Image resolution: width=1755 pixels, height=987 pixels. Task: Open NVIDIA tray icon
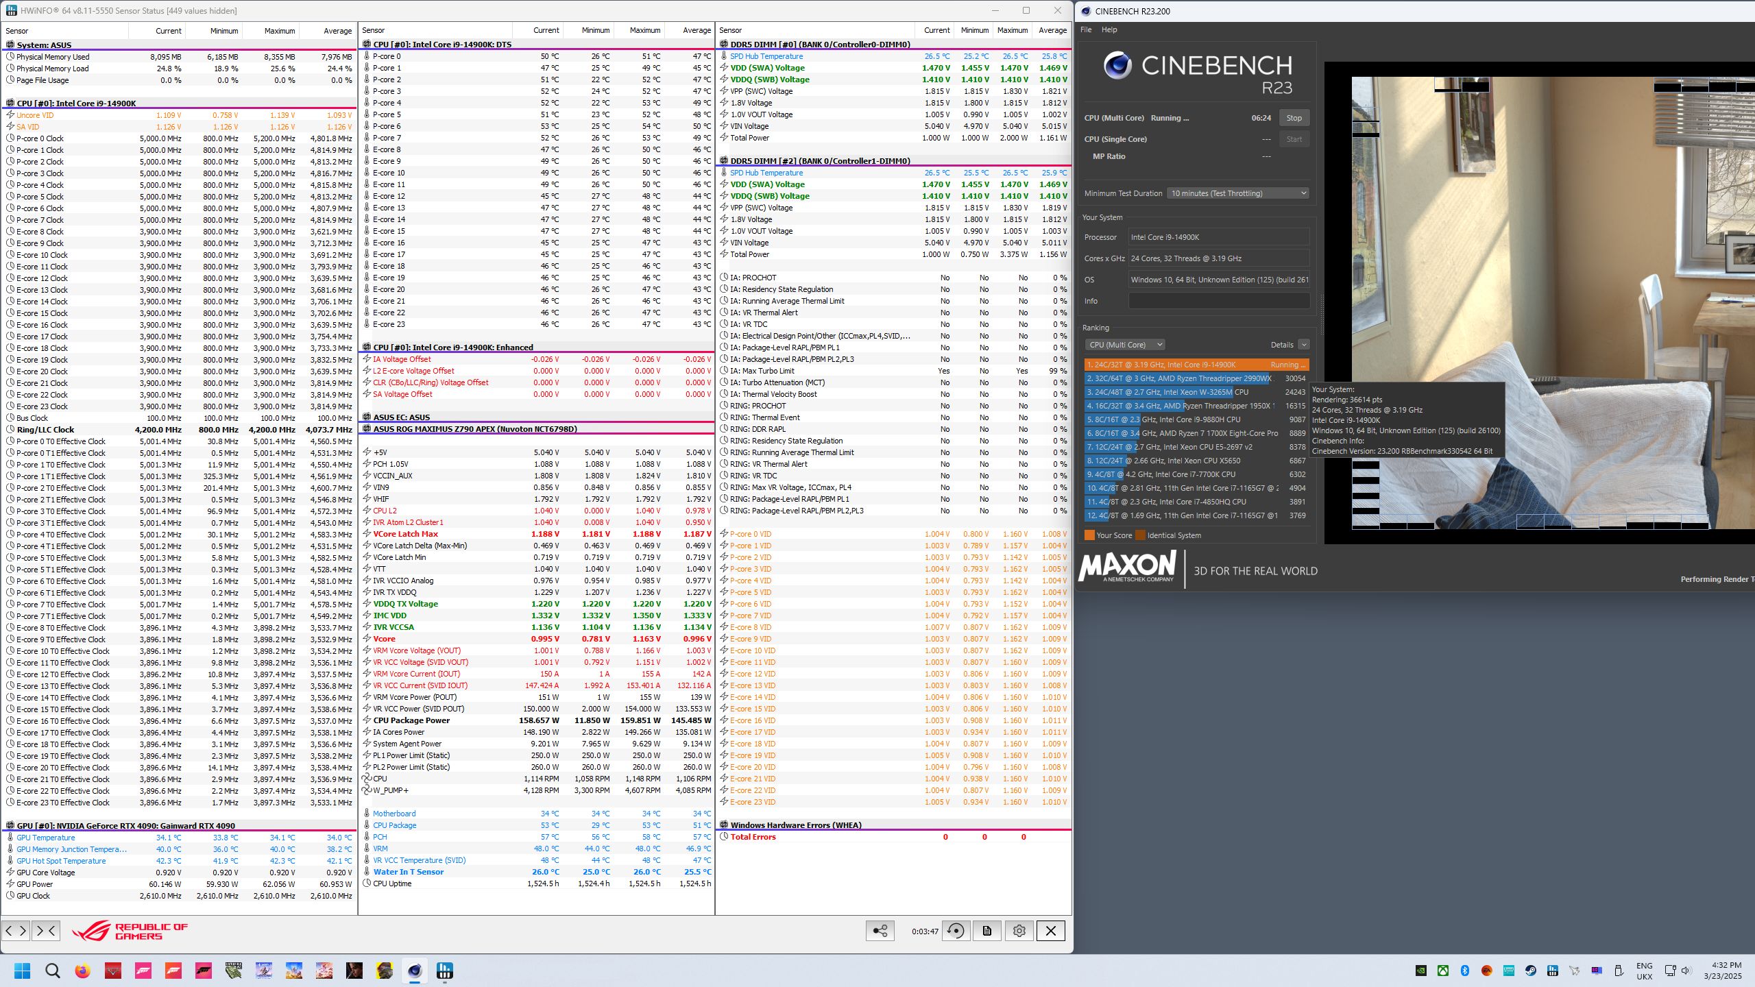(x=1421, y=971)
